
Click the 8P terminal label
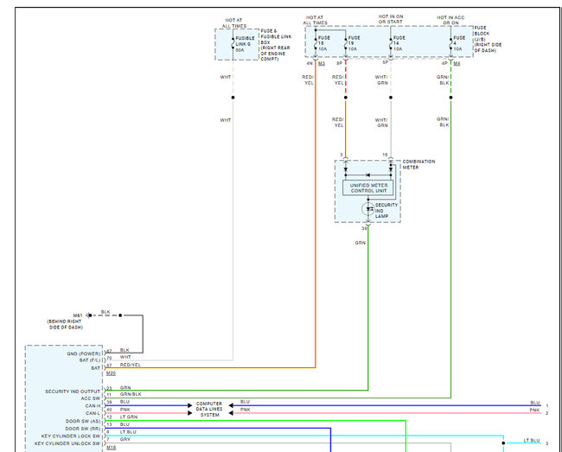point(340,63)
